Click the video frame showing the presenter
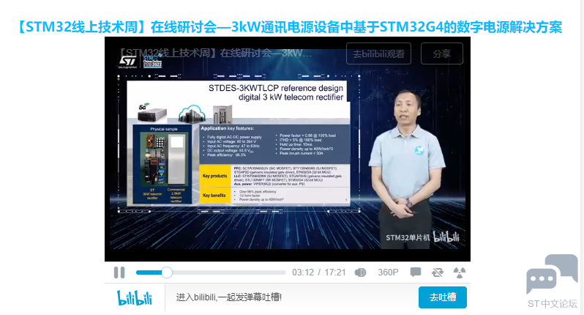 tap(288, 149)
